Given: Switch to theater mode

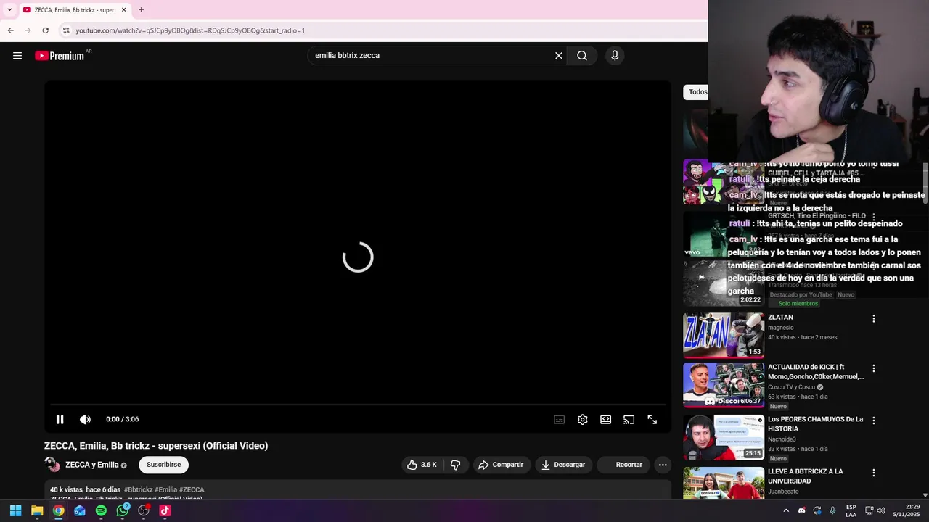Looking at the screenshot, I should 606,420.
